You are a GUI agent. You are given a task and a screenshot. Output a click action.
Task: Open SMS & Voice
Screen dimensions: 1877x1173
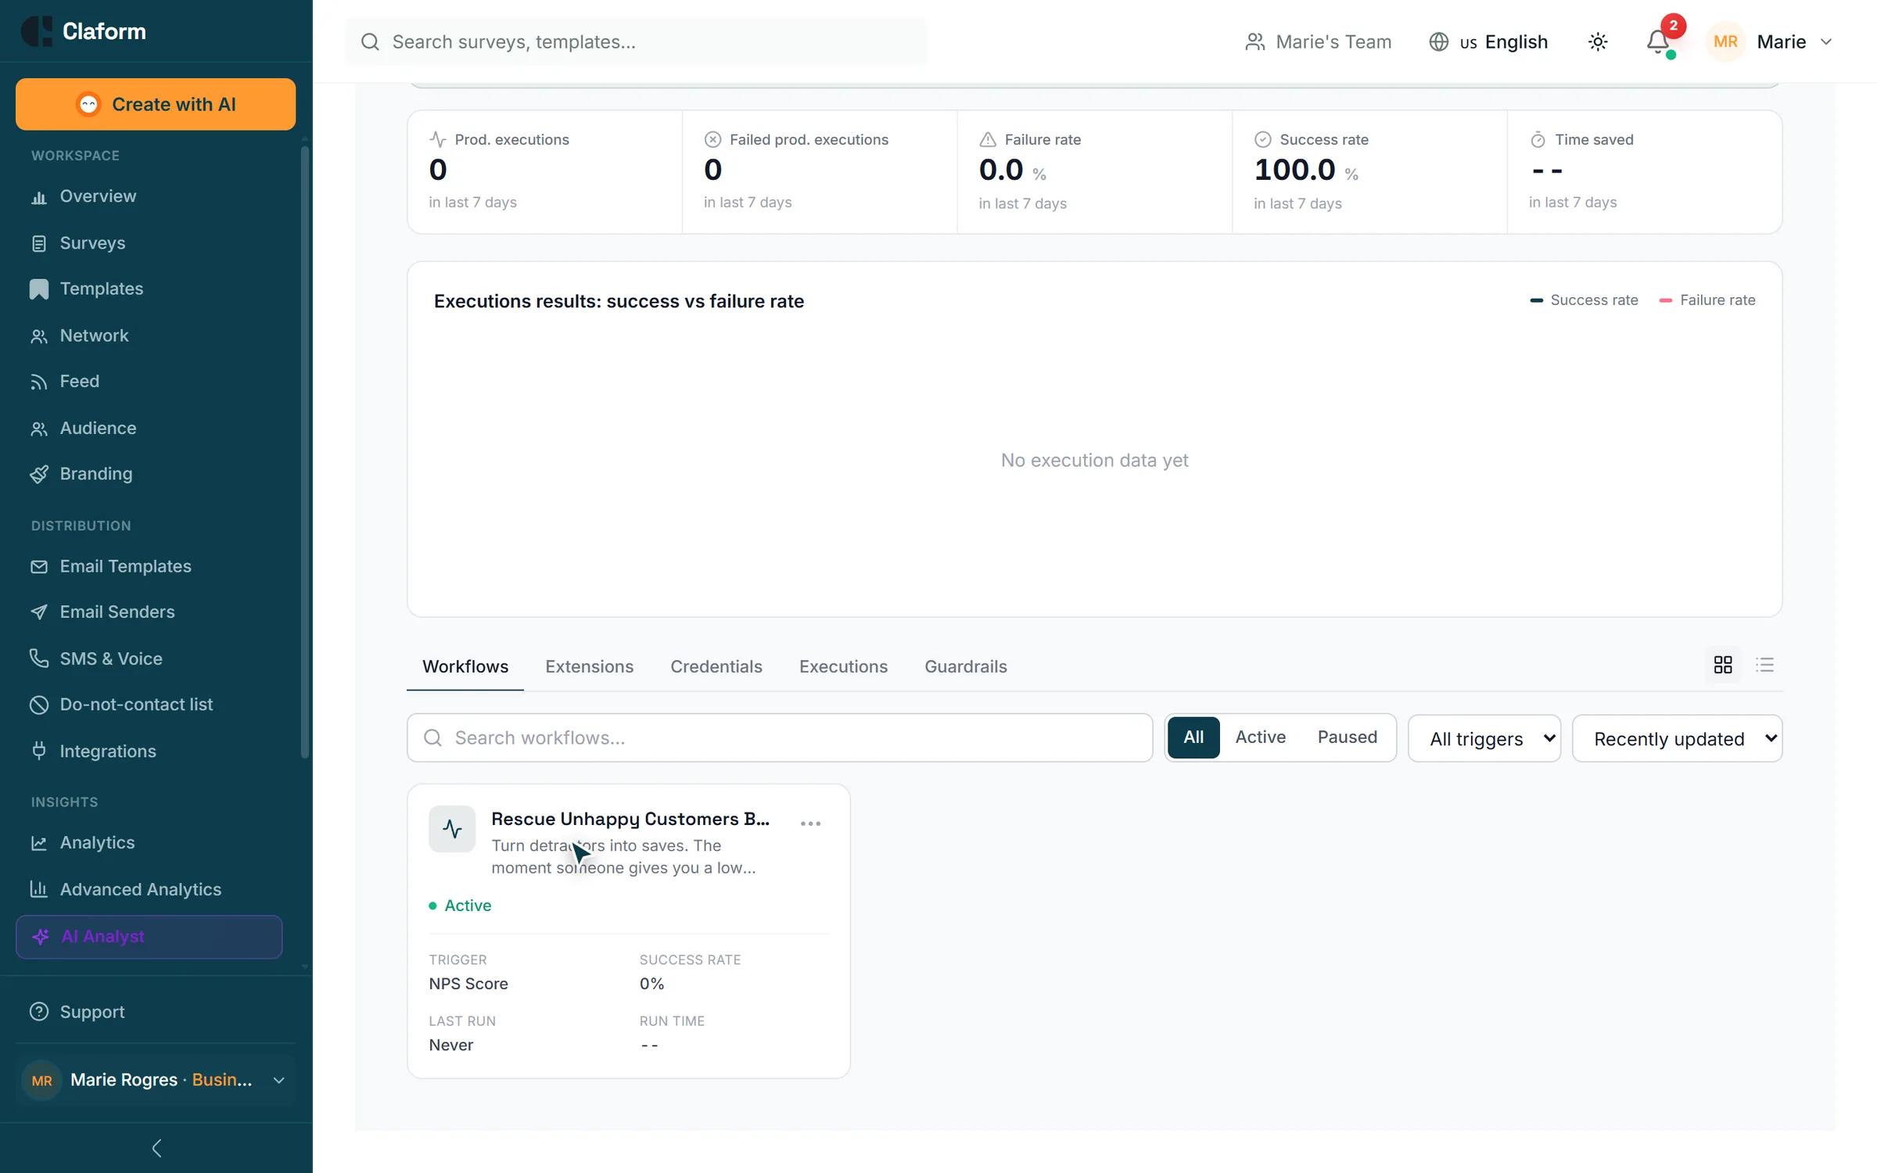pyautogui.click(x=149, y=658)
